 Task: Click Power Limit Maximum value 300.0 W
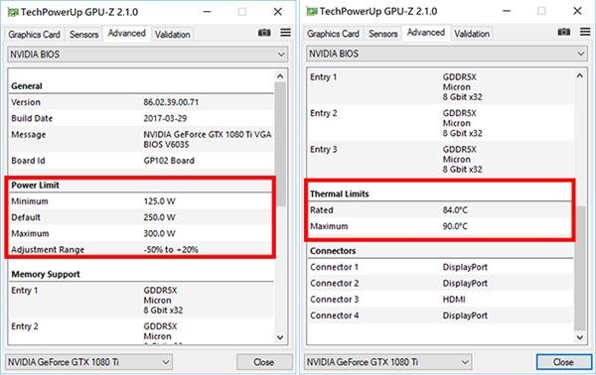click(159, 233)
